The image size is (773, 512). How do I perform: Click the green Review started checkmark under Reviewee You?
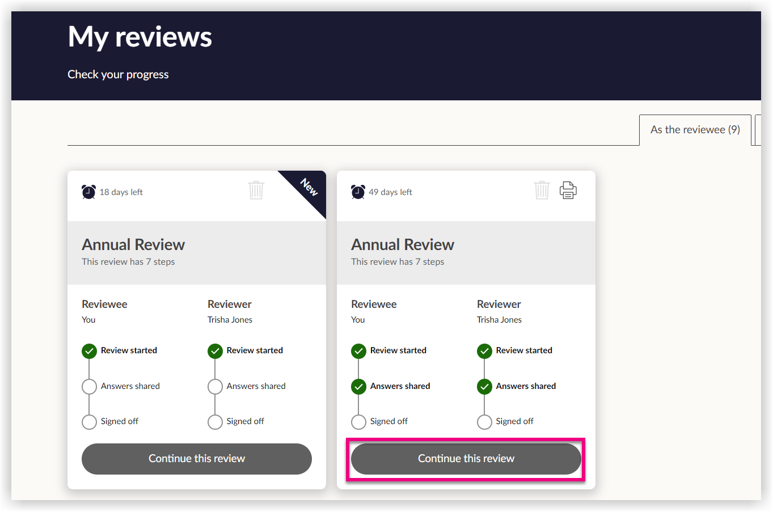click(x=89, y=350)
